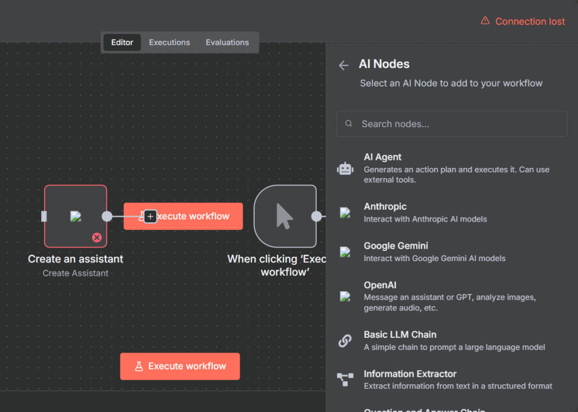Click the input handle of Create an assistant node

(x=44, y=216)
